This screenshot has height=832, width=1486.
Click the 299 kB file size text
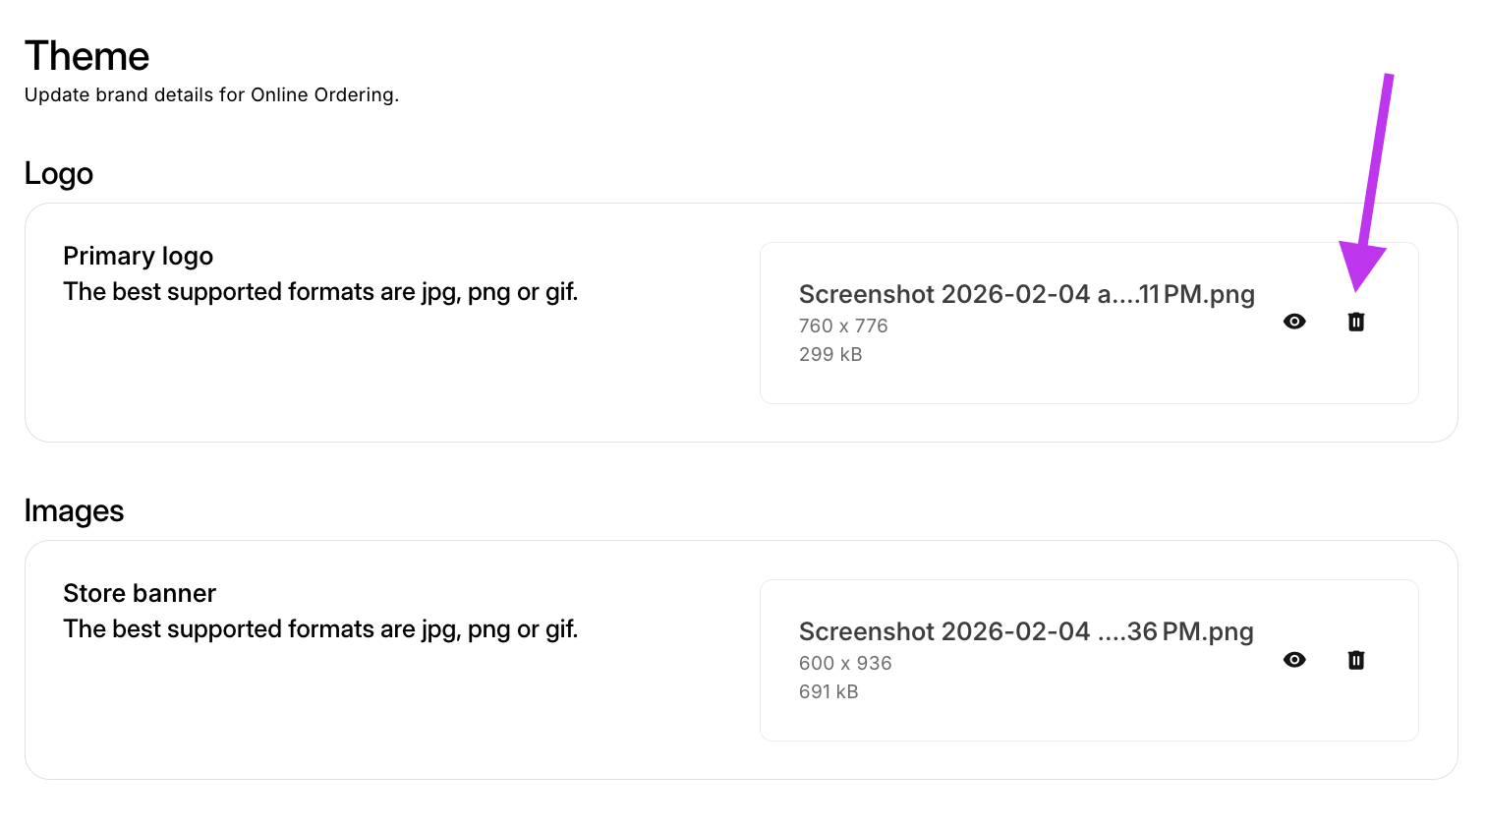pos(830,354)
